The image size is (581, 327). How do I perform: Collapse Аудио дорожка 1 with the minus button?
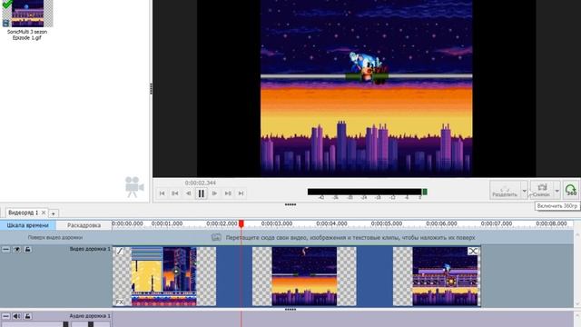click(5, 316)
